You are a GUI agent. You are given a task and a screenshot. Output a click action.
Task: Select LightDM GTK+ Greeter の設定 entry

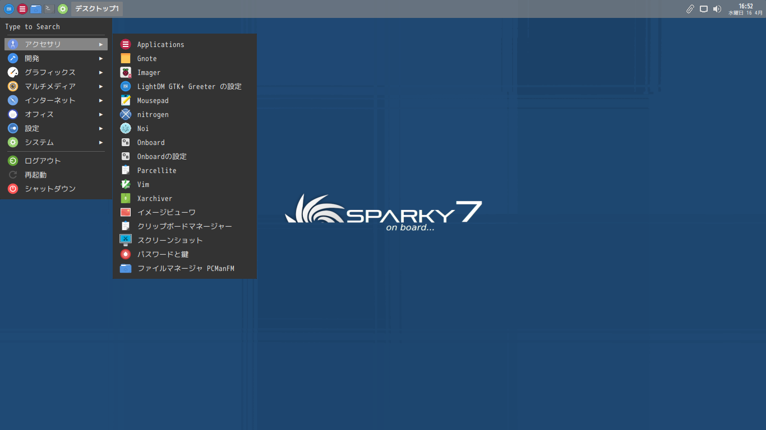[x=184, y=86]
